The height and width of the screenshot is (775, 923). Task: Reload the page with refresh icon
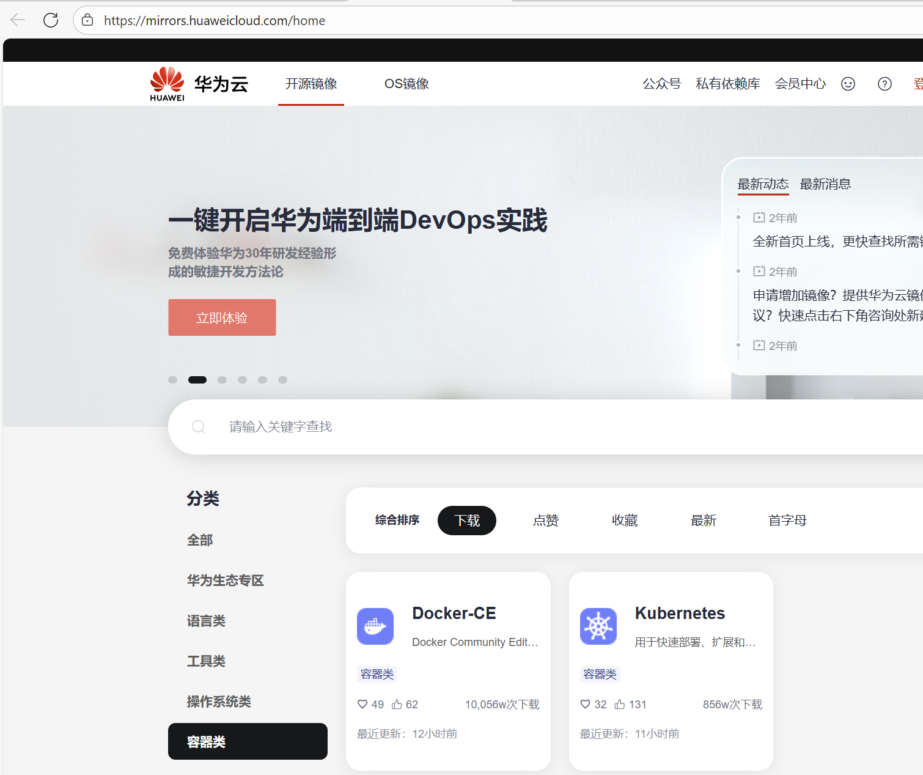tap(51, 20)
